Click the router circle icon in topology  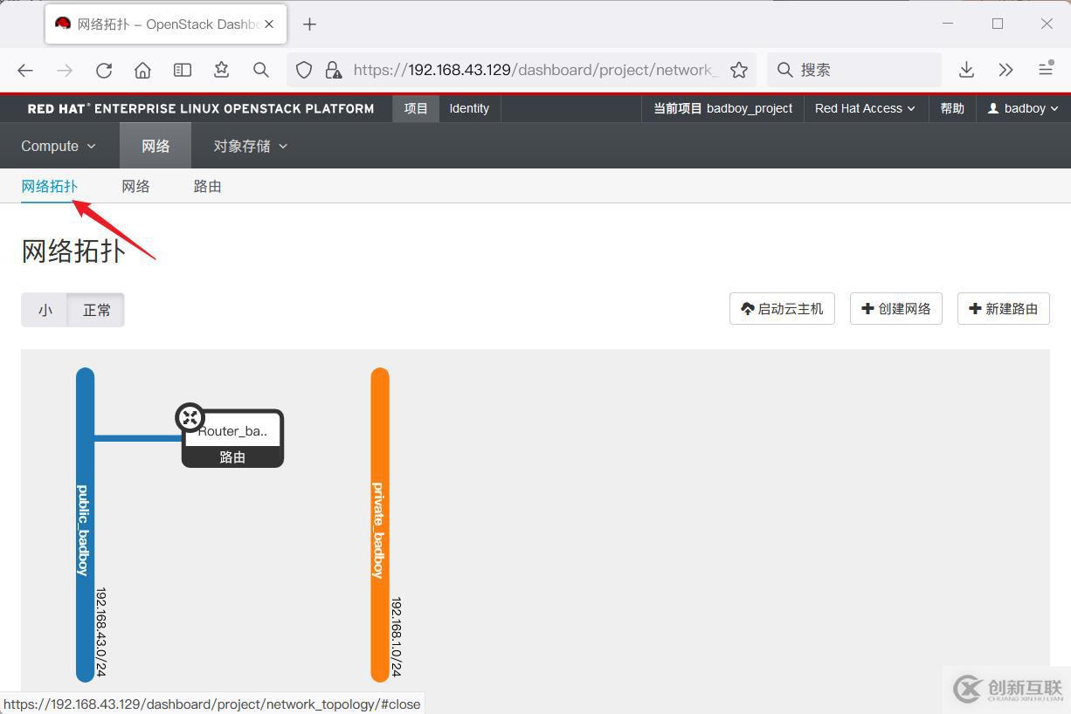tap(190, 417)
